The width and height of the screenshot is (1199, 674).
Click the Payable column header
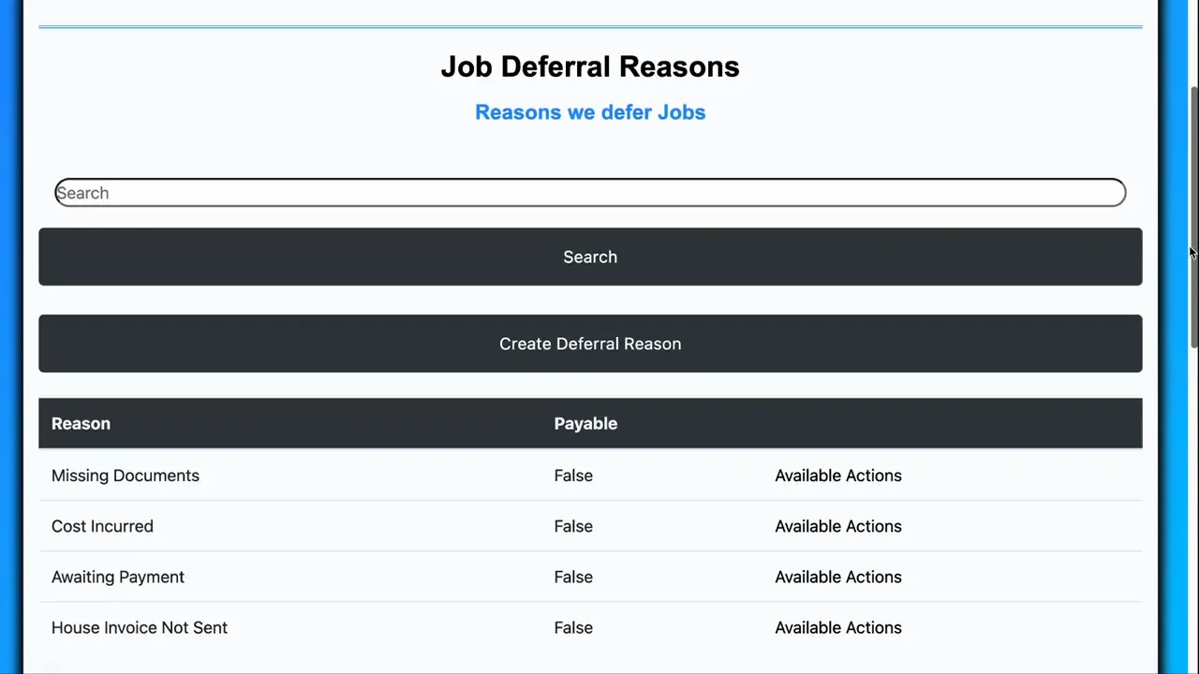click(585, 423)
